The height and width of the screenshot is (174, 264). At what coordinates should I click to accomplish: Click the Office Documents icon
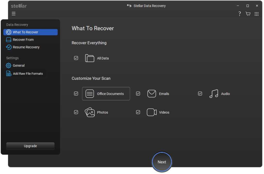pyautogui.click(x=89, y=93)
